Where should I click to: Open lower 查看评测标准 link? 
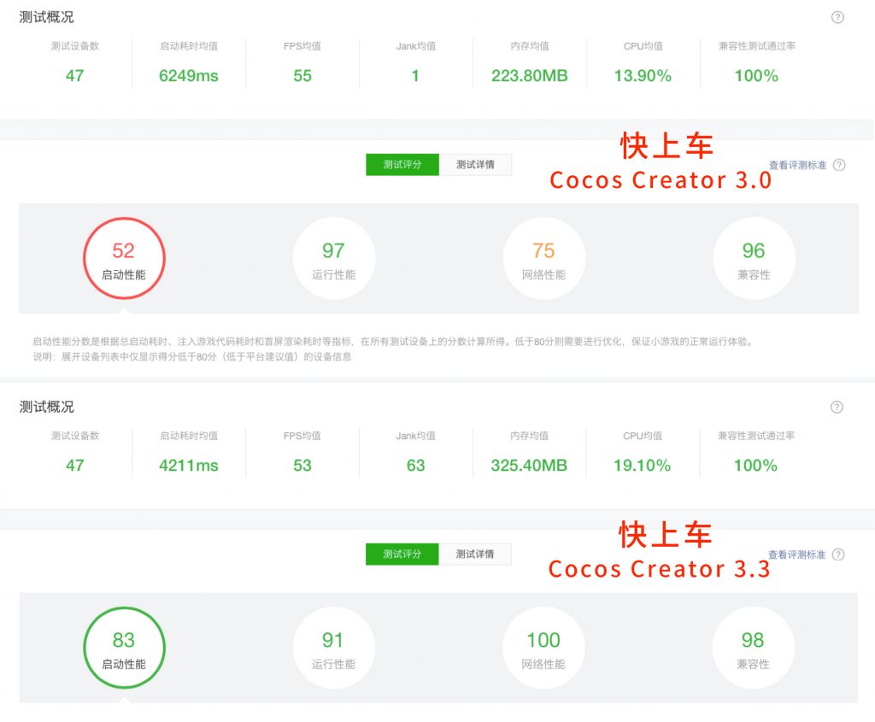point(797,555)
